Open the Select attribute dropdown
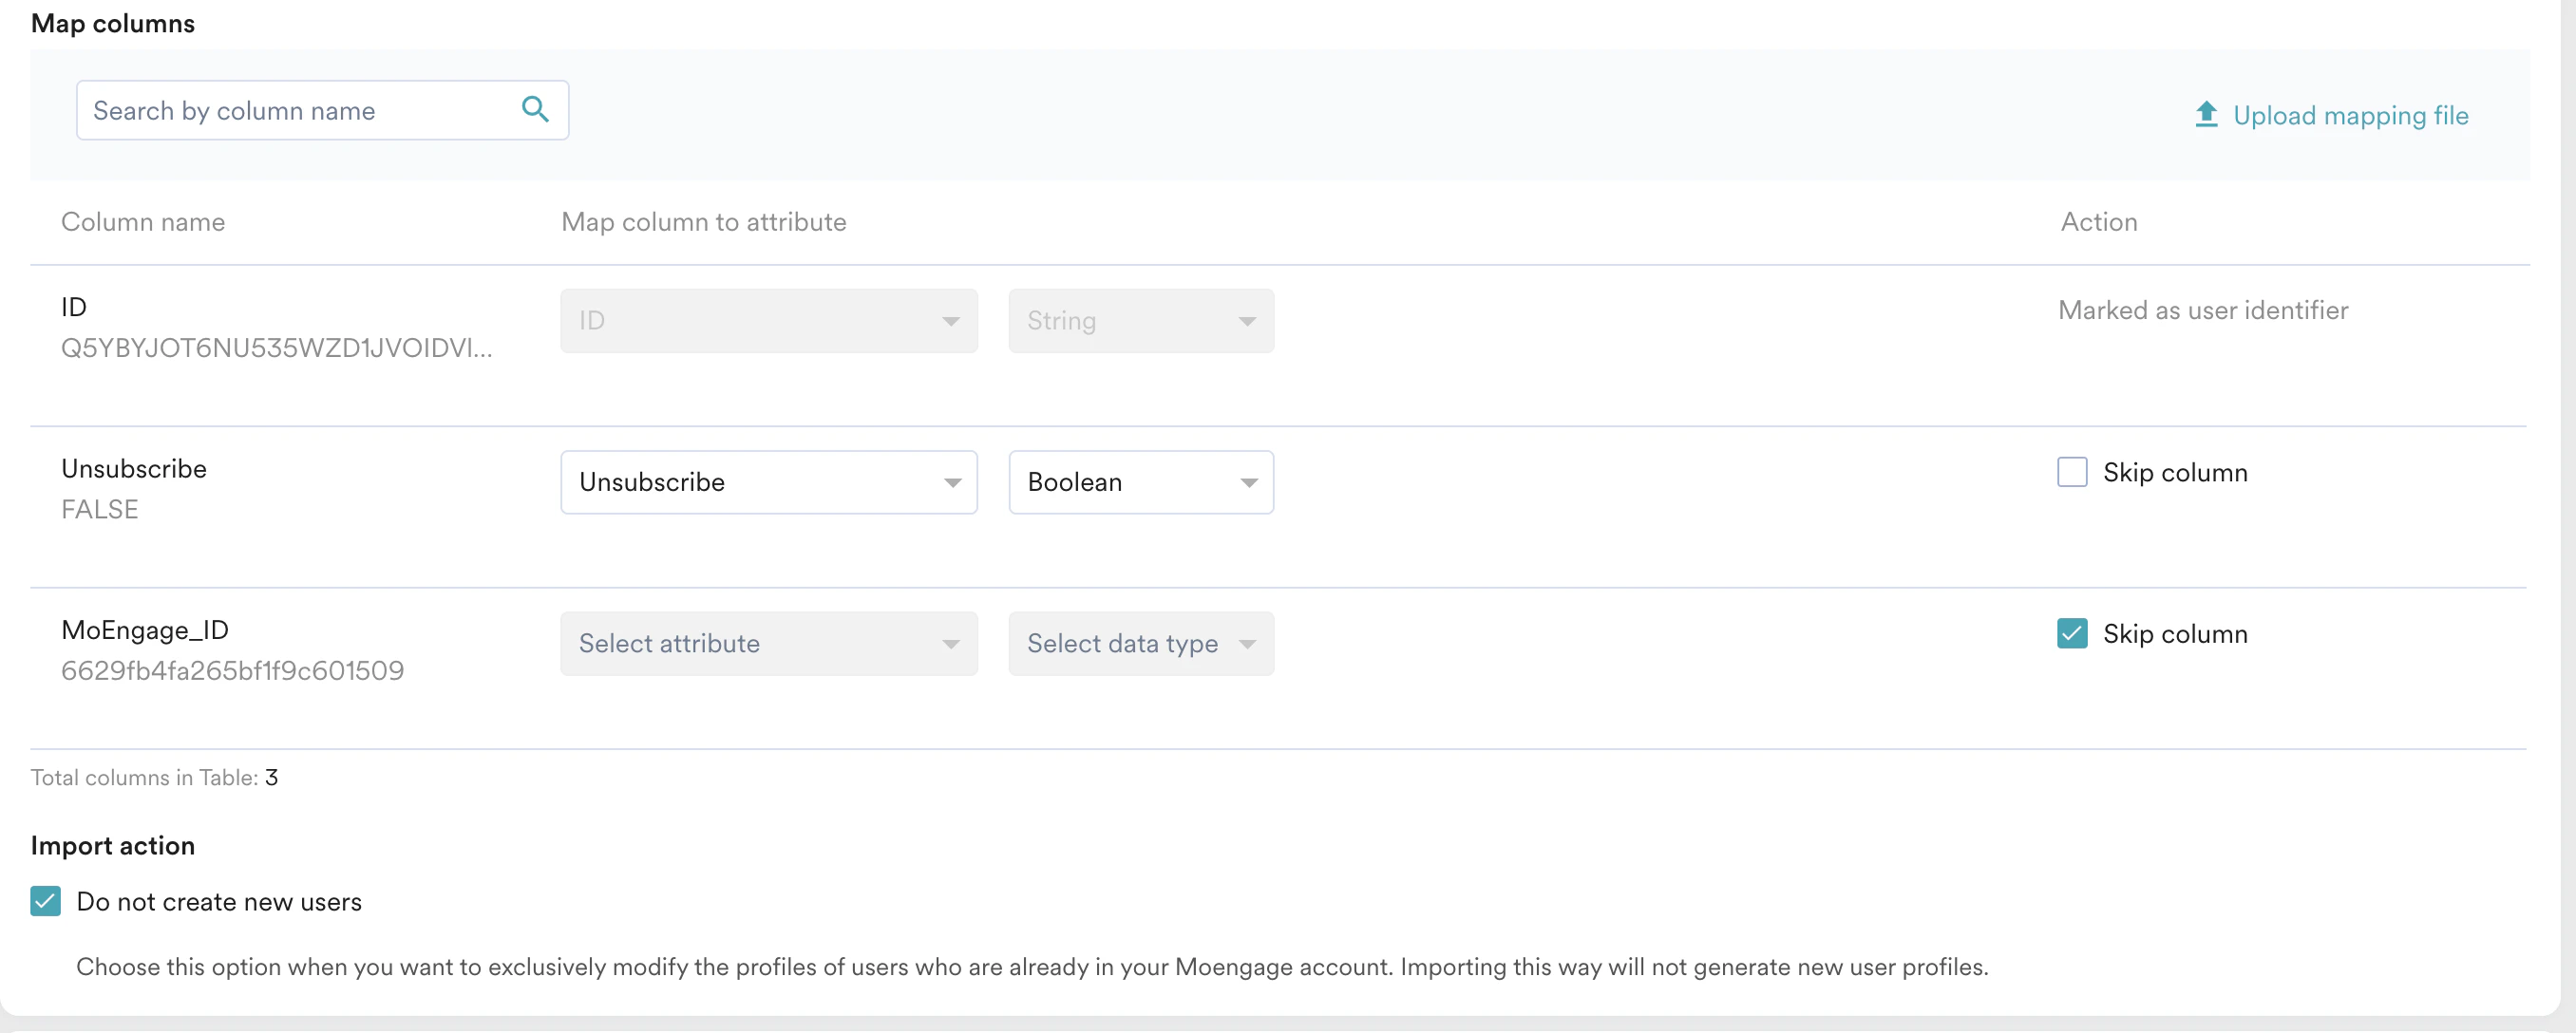The height and width of the screenshot is (1033, 2576). [x=768, y=643]
